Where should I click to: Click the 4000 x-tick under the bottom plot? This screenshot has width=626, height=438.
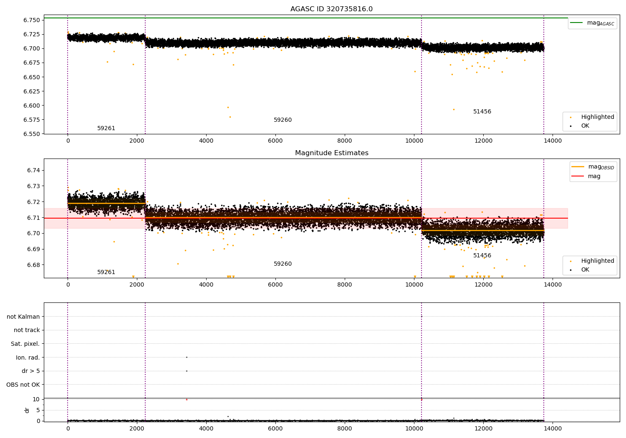206,429
